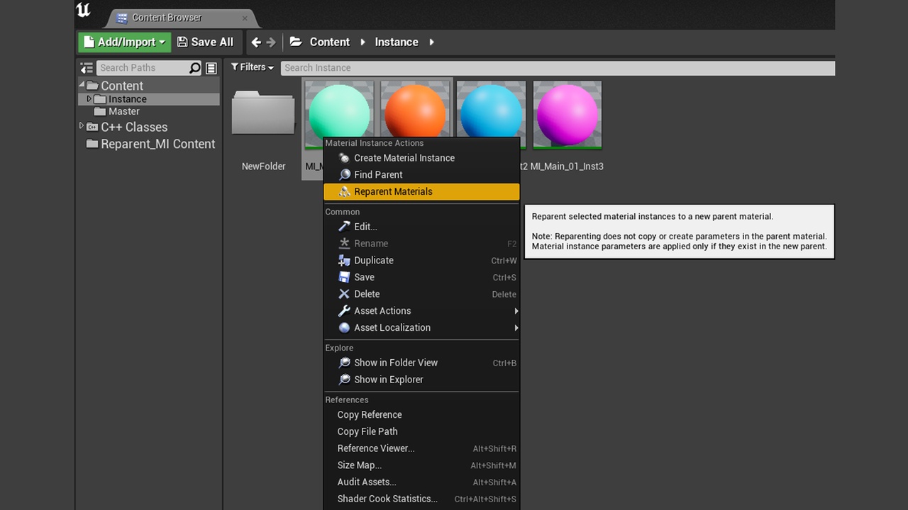Click the Asset Actions wrench icon
The image size is (908, 510).
[x=344, y=311]
